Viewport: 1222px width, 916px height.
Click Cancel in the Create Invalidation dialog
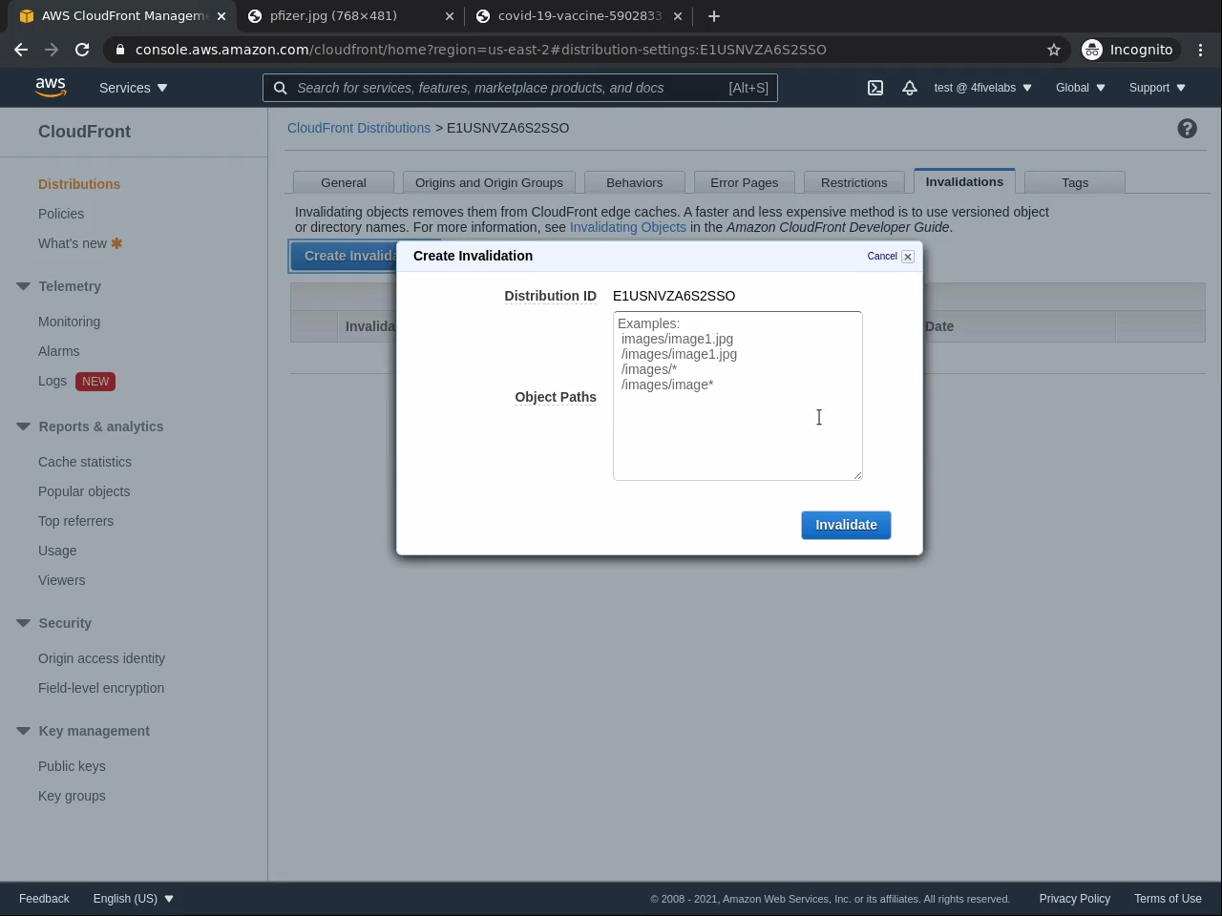[882, 257]
